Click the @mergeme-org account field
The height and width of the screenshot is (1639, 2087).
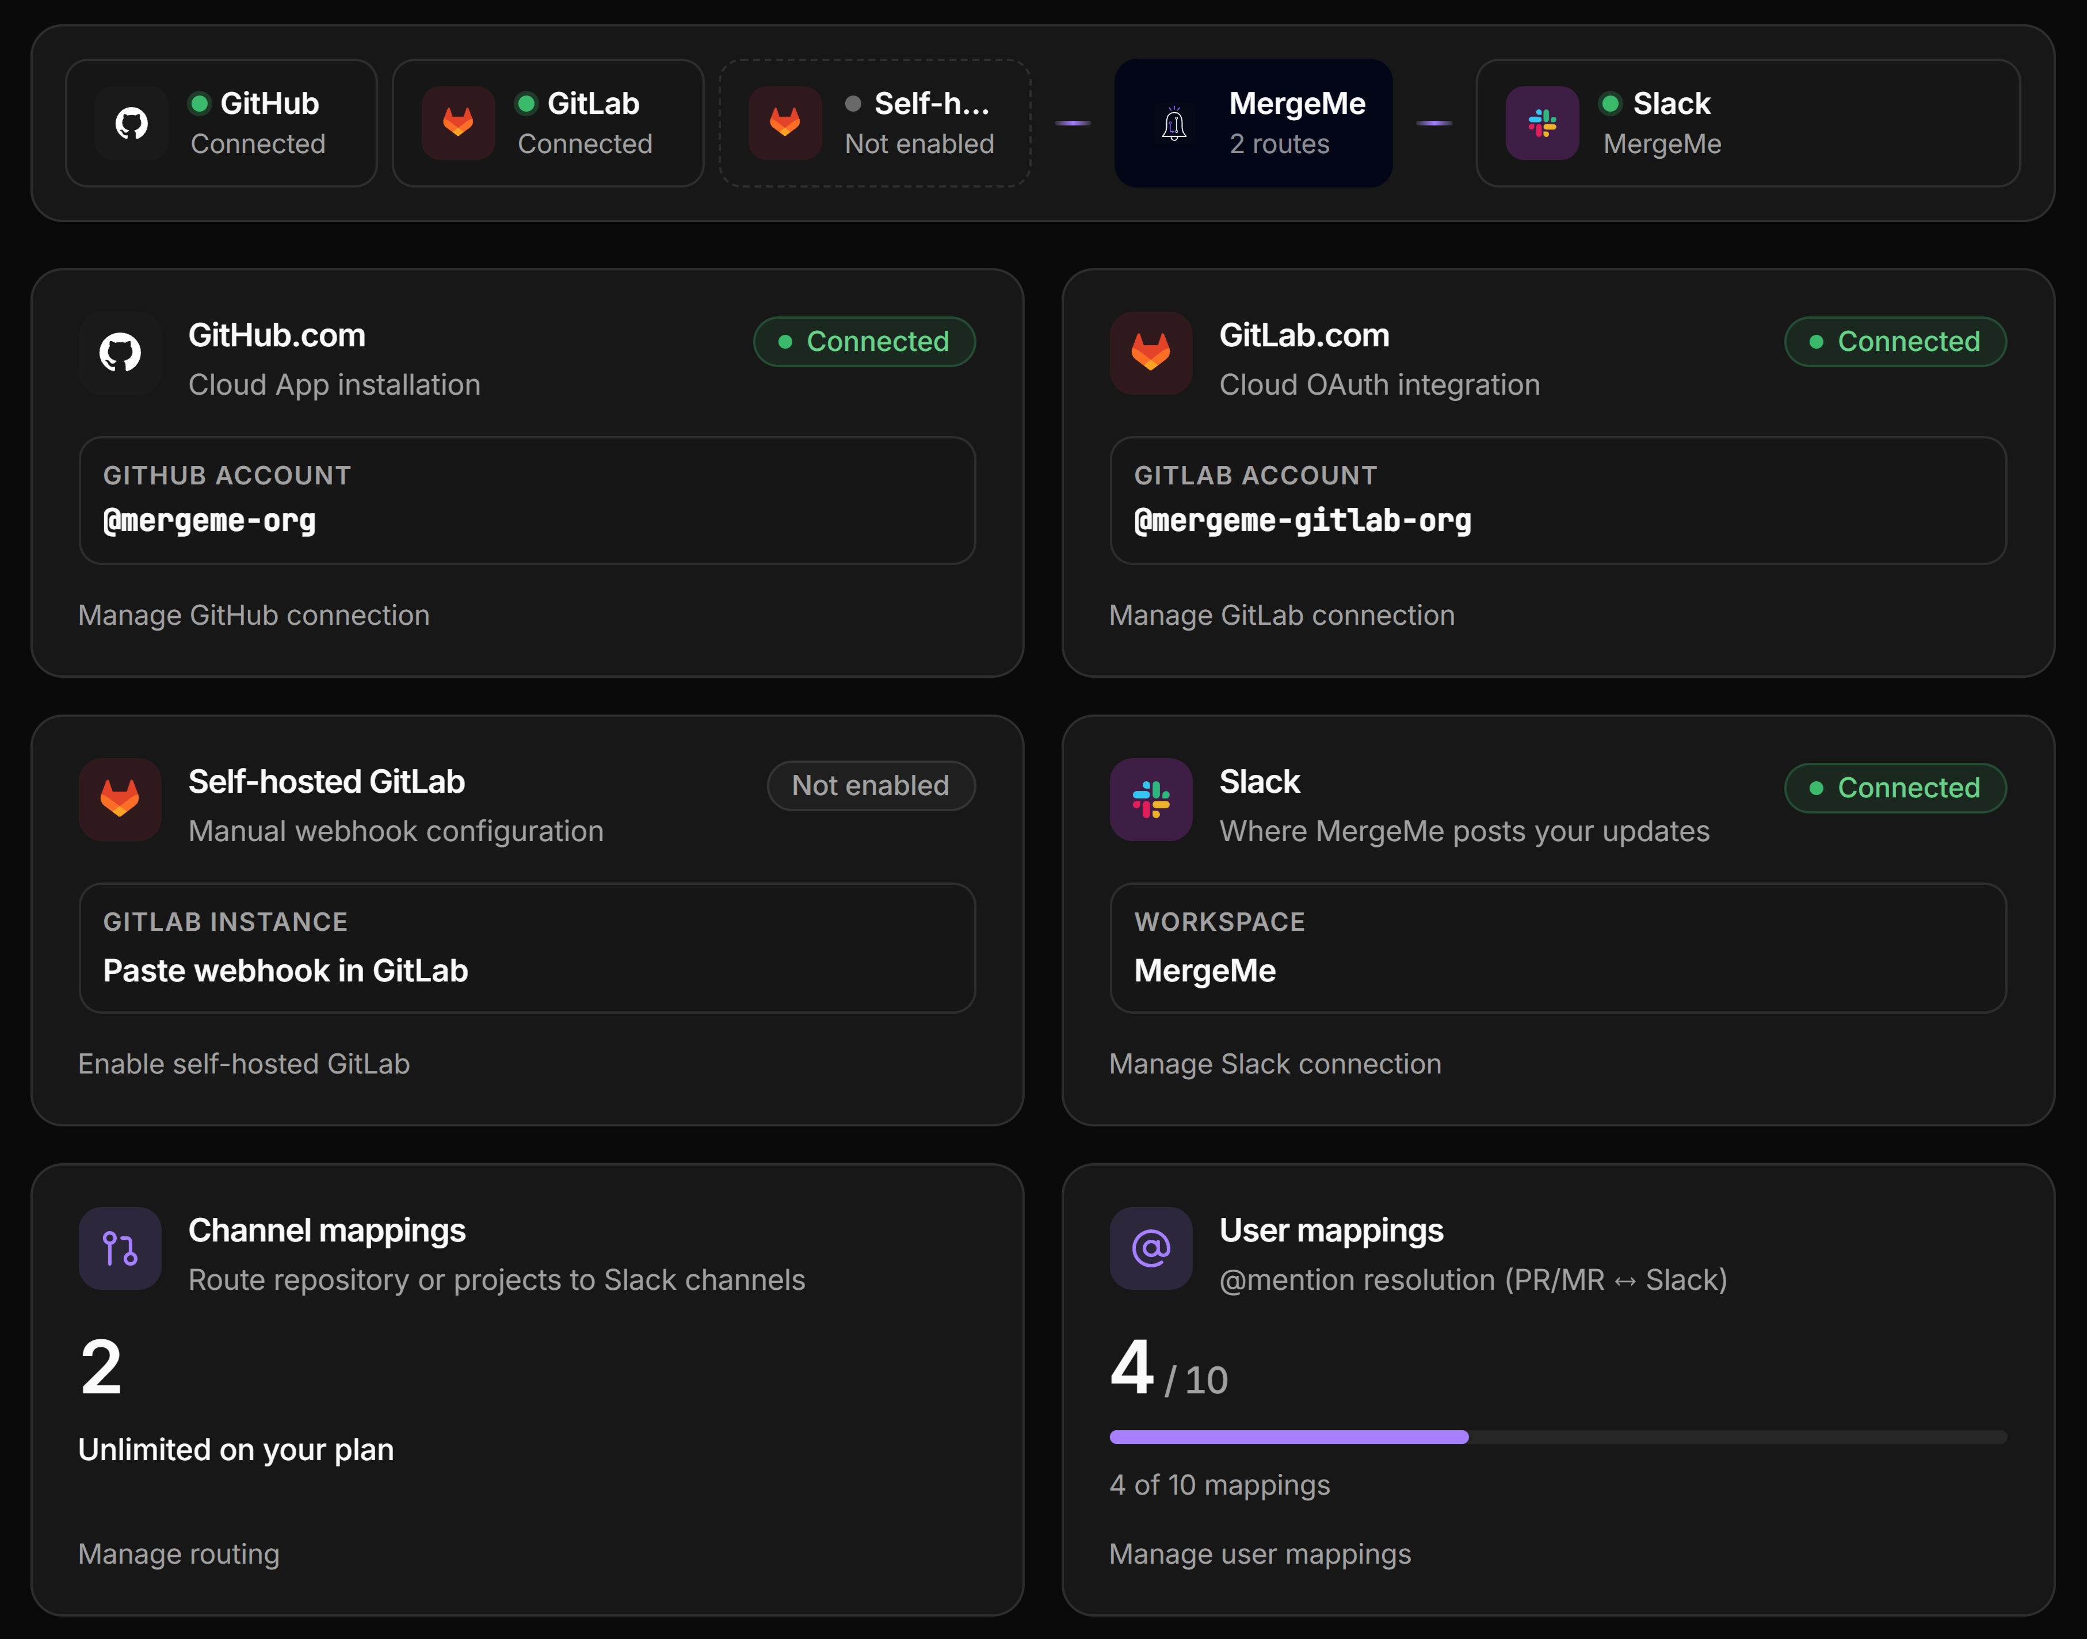(x=527, y=501)
